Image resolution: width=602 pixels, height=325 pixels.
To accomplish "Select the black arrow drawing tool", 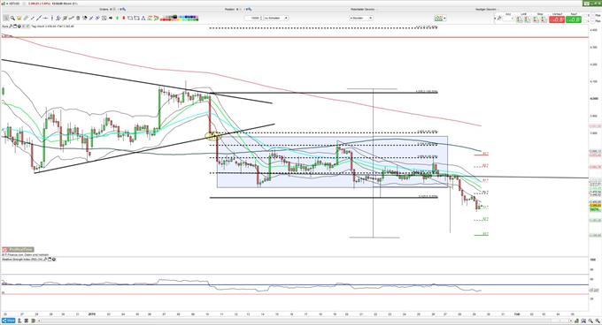I will pyautogui.click(x=111, y=18).
